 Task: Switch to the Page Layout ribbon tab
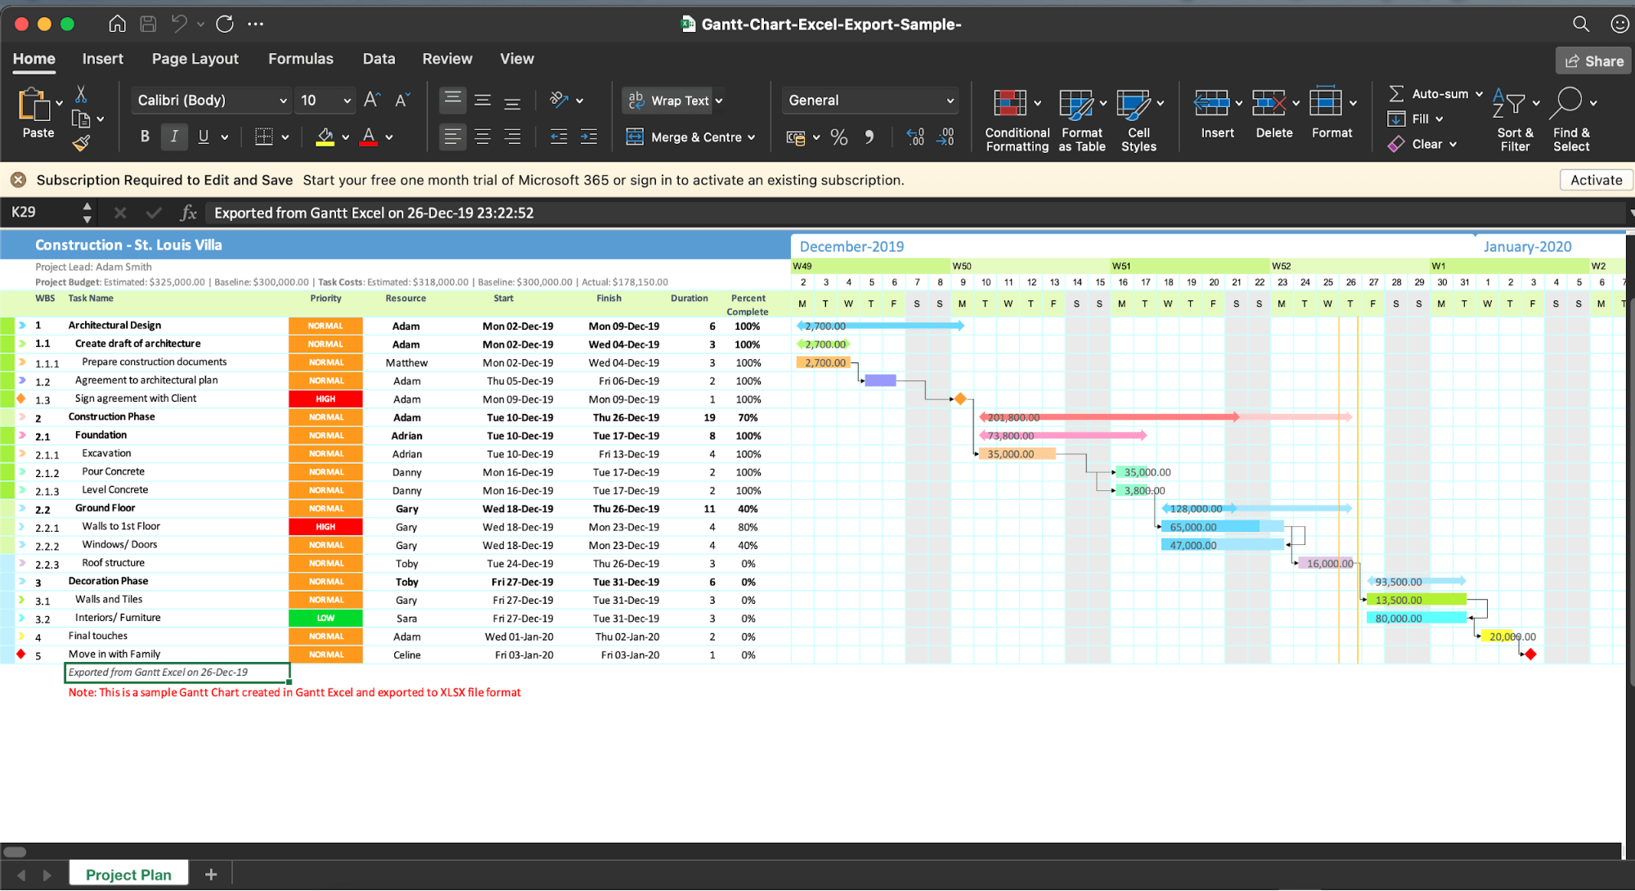tap(195, 59)
